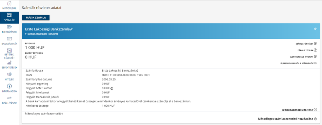Viewport: 322px width, 125px height.
Task: Click the opening date 2006.05.25.
Action: pyautogui.click(x=109, y=79)
